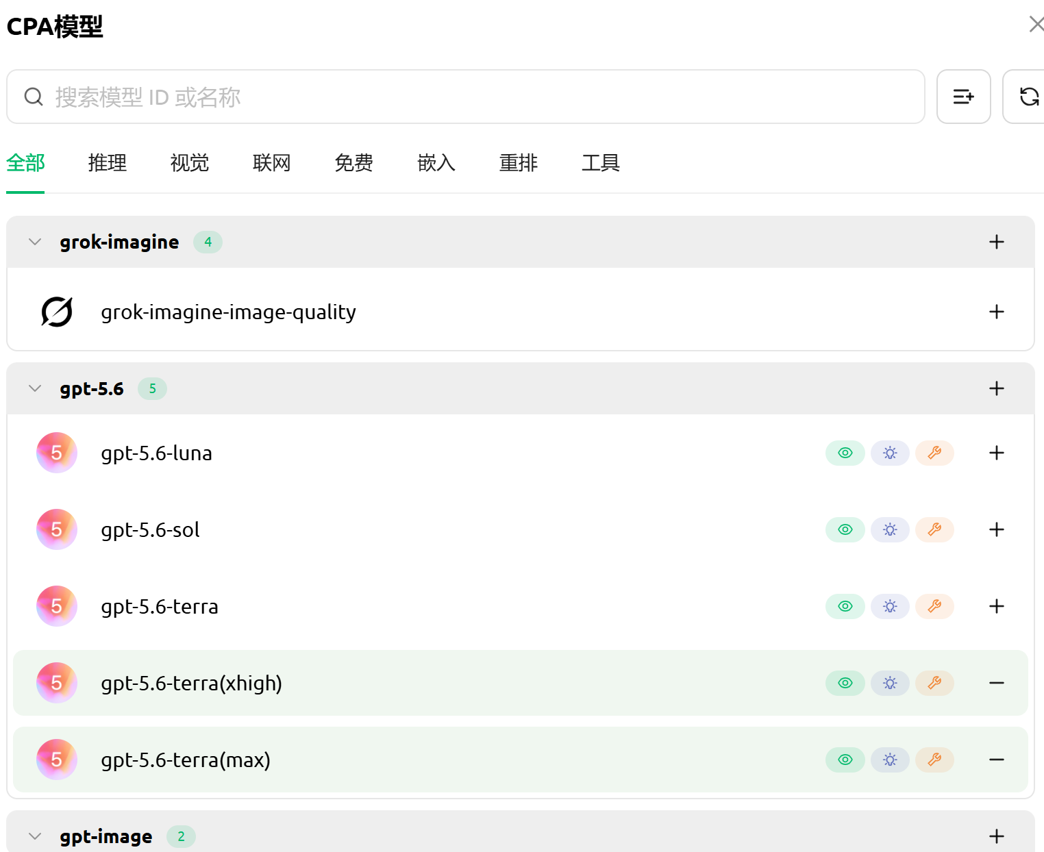This screenshot has width=1044, height=852.
Task: Click the reasoning bulb badge for gpt-5.6-terra(max)
Action: pos(890,760)
